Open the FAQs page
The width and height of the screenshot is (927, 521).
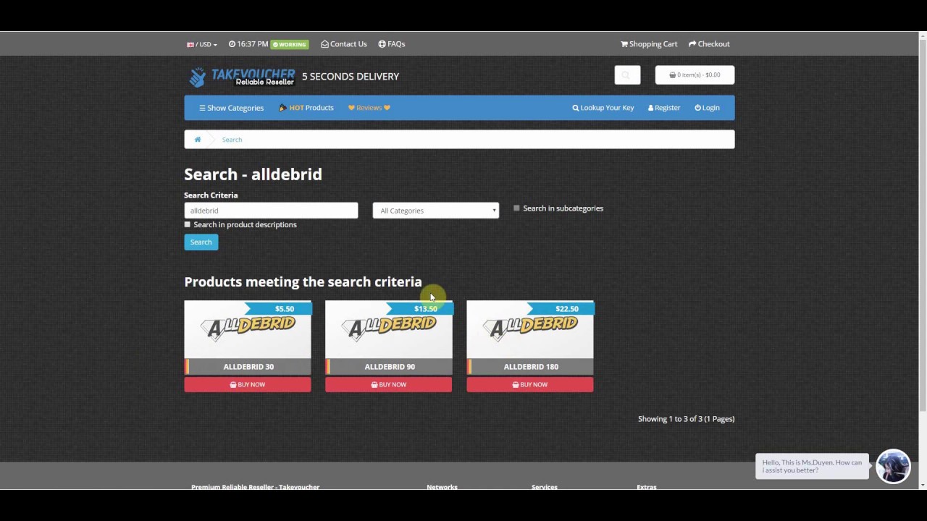click(x=392, y=44)
